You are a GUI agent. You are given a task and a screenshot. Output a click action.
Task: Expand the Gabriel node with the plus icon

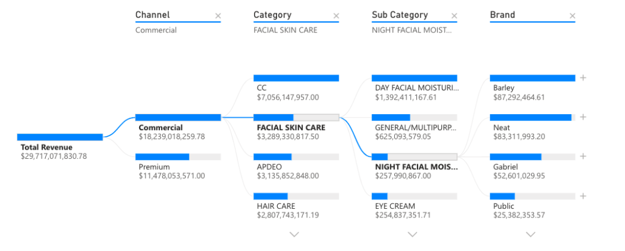[583, 156]
